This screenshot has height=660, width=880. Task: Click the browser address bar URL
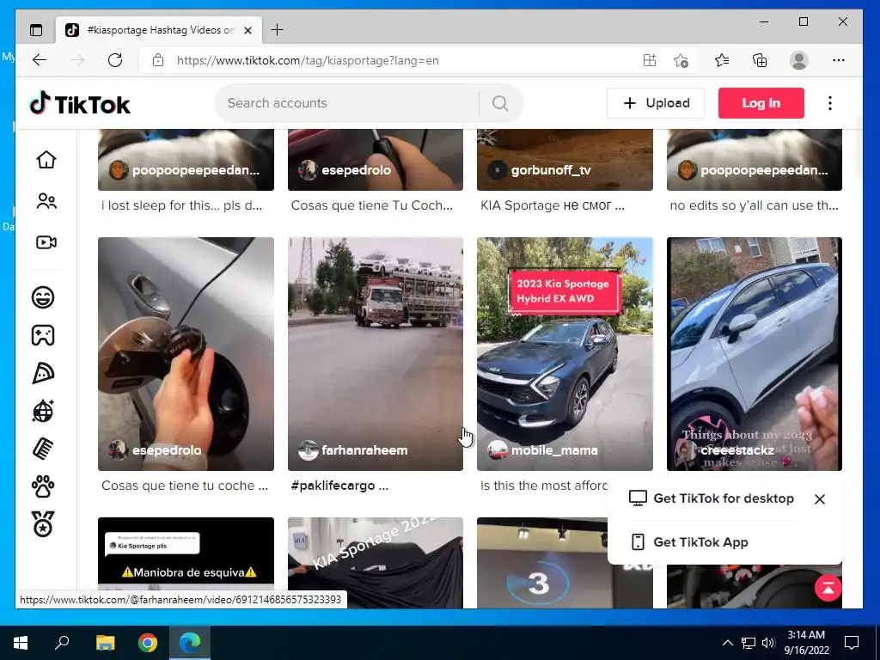[x=308, y=61]
